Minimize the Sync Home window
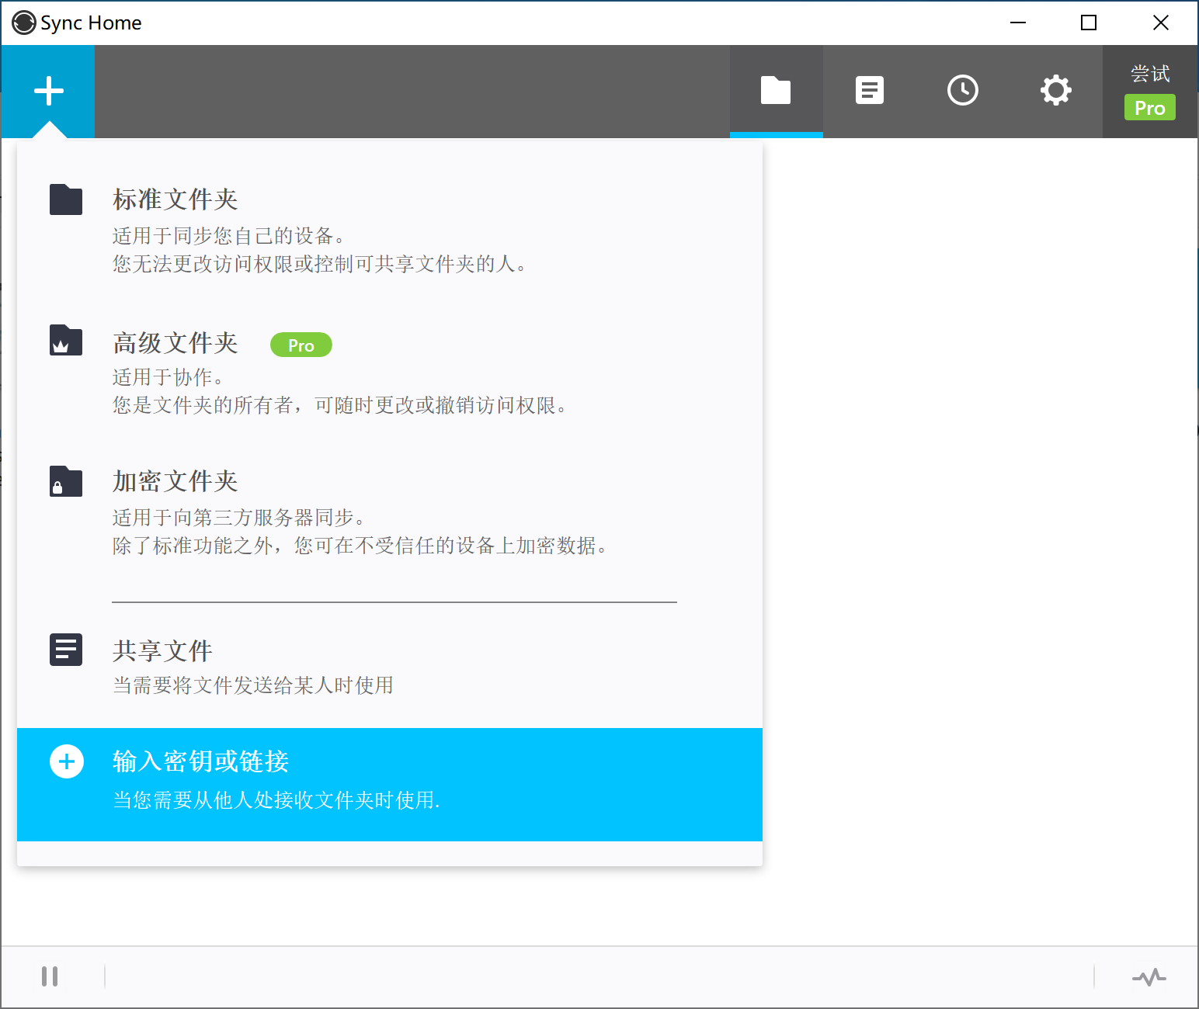This screenshot has width=1199, height=1009. pyautogui.click(x=1018, y=23)
